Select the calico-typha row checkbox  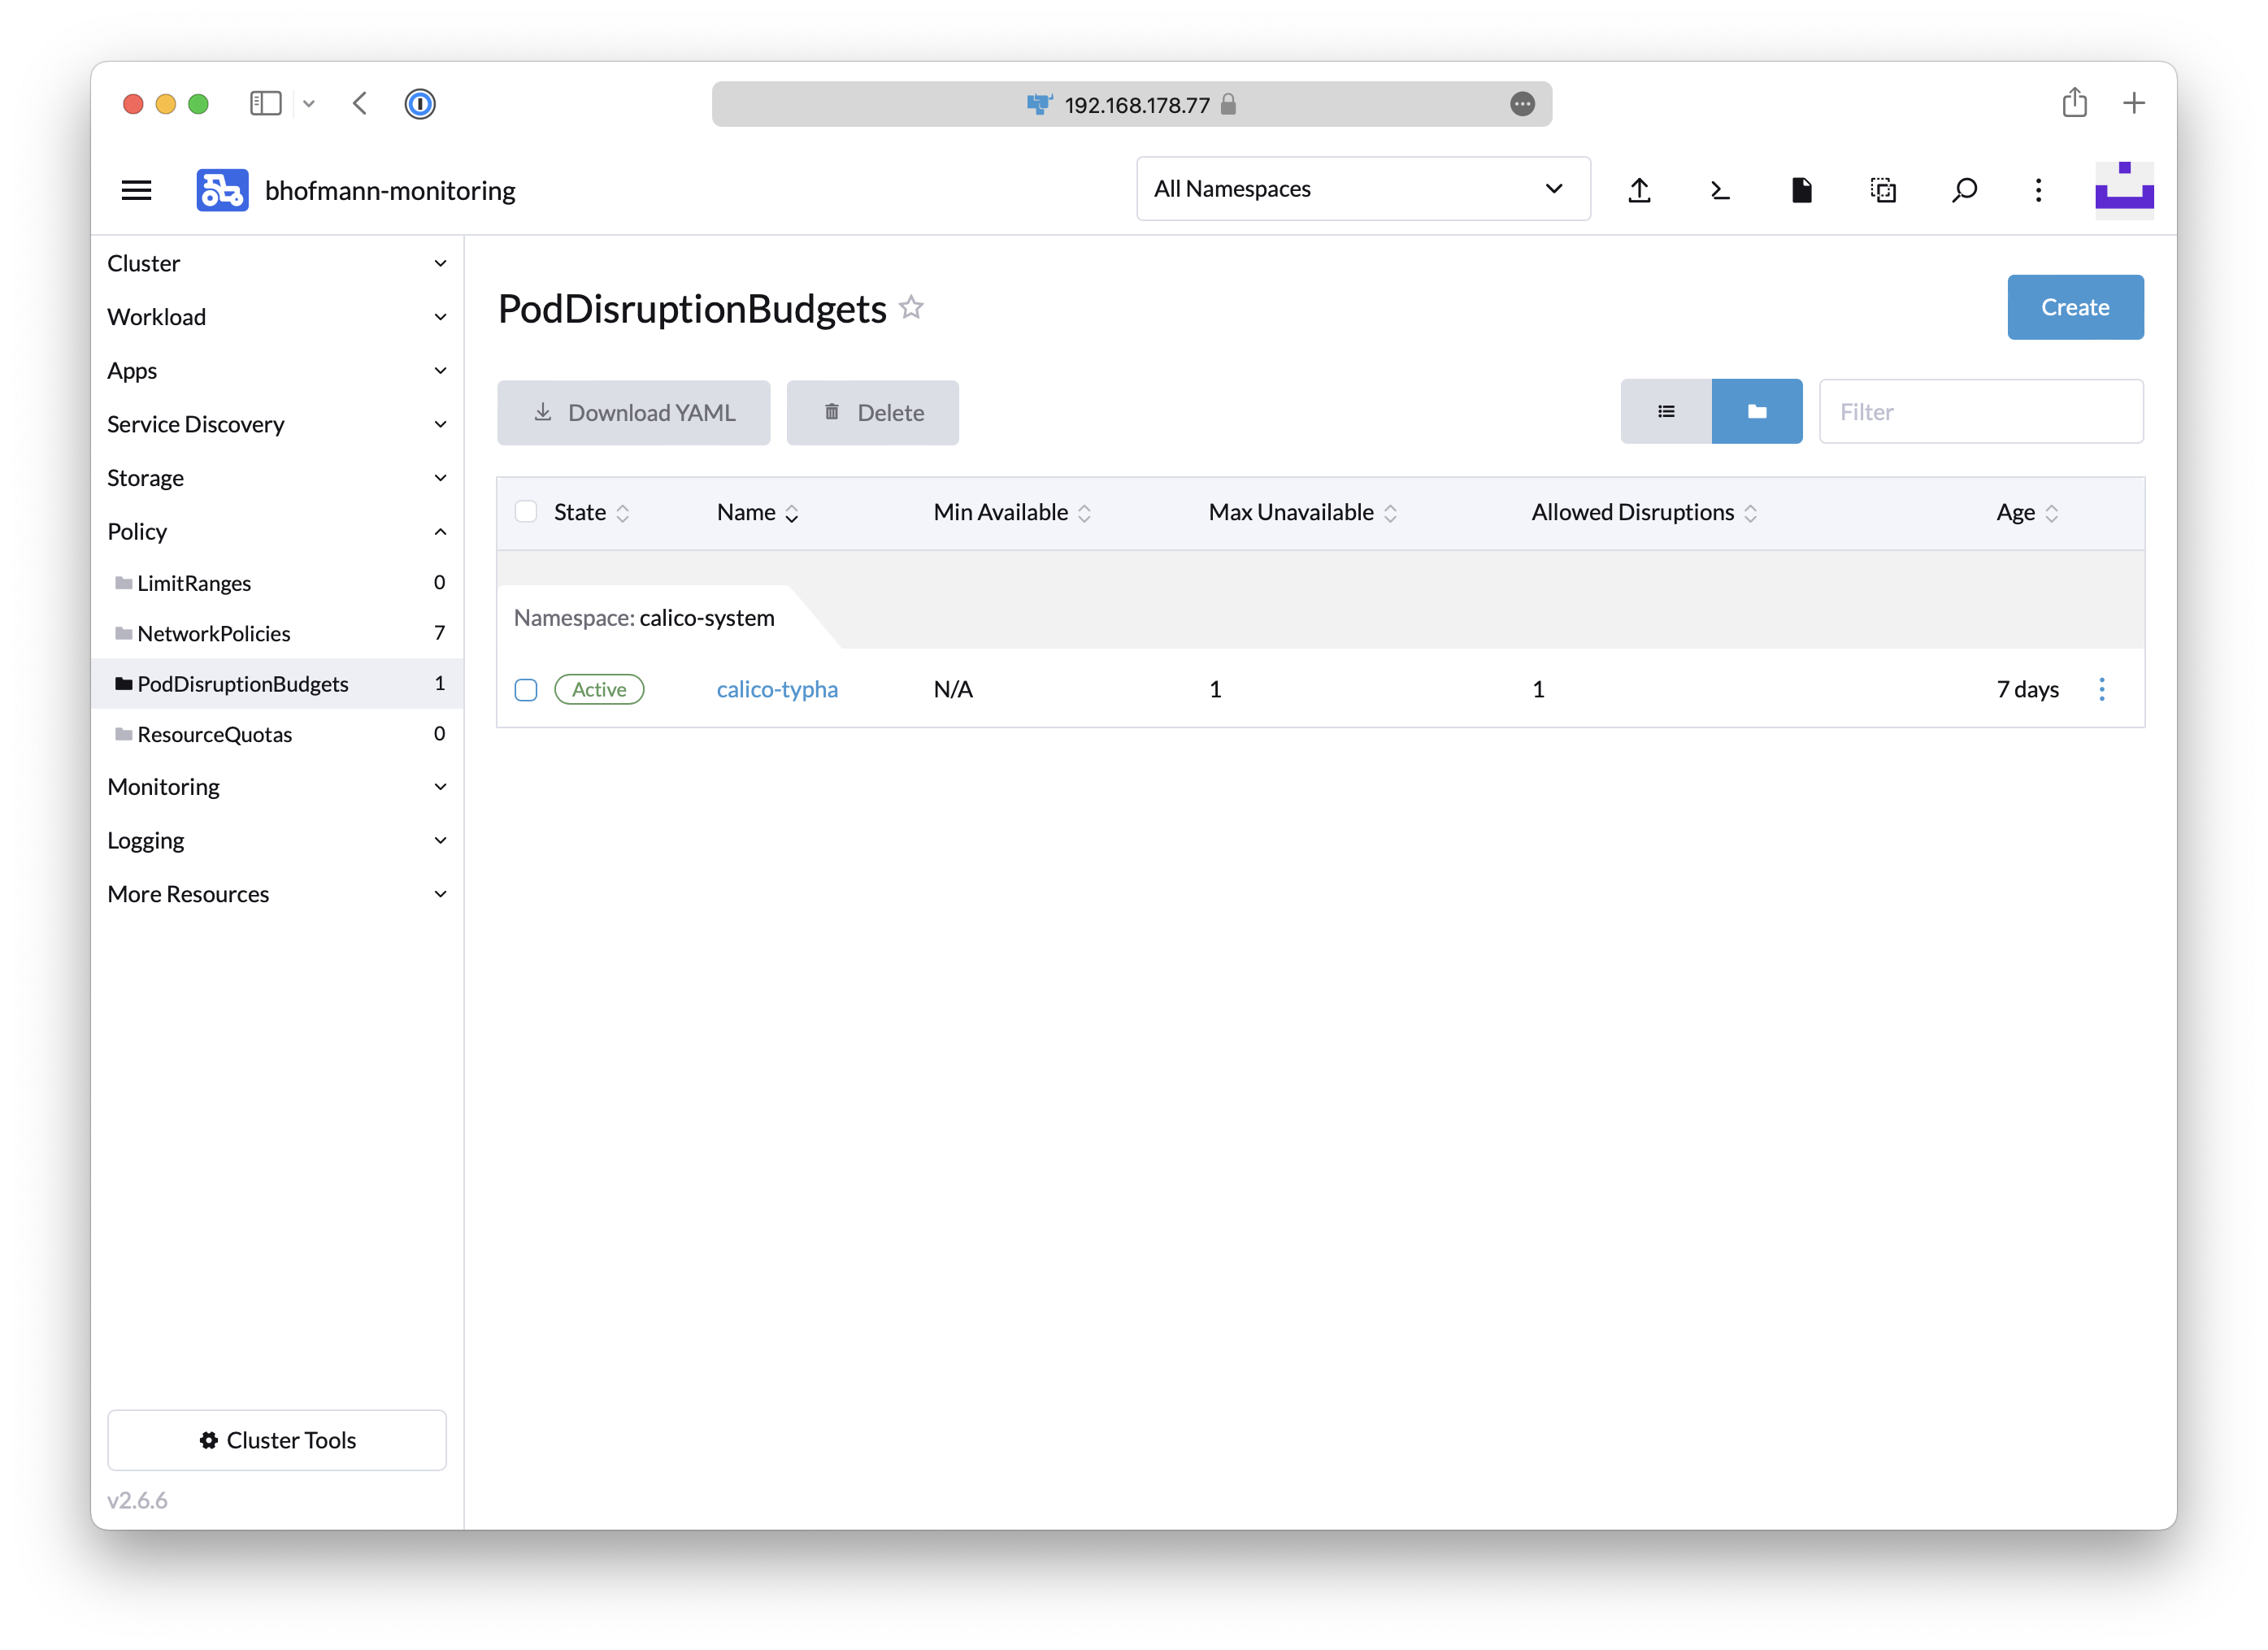(526, 690)
